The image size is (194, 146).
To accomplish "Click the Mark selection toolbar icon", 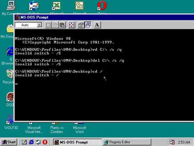I will click(48, 25).
